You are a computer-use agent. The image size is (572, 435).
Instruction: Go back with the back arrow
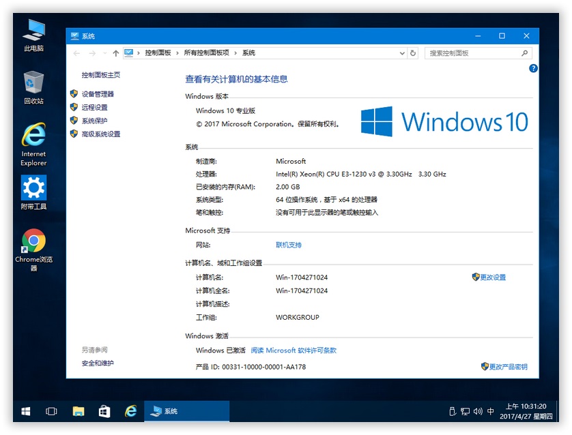tap(76, 53)
